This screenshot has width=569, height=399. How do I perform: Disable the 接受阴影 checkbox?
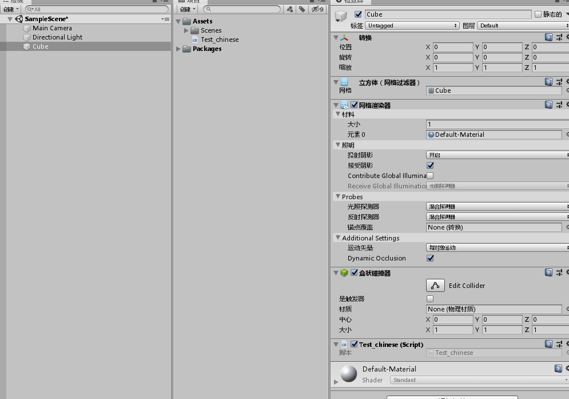[x=429, y=165]
